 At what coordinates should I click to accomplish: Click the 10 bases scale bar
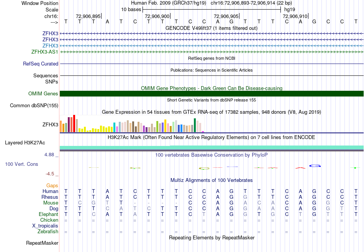[212, 10]
